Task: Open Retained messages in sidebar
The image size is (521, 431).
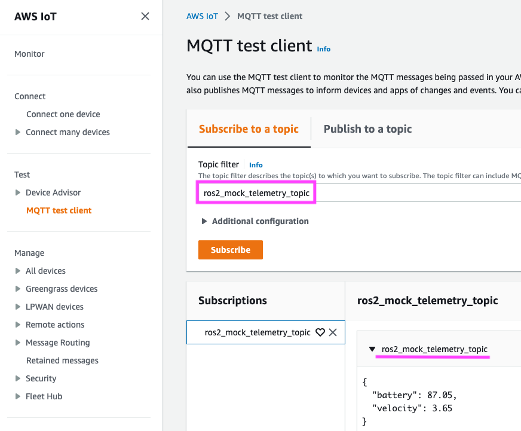Action: [62, 360]
